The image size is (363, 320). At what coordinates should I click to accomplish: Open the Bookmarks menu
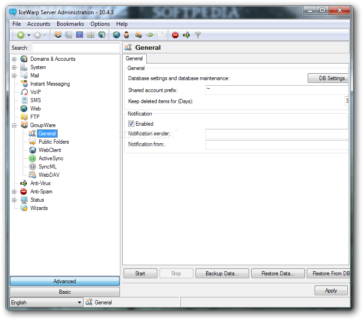(x=71, y=24)
